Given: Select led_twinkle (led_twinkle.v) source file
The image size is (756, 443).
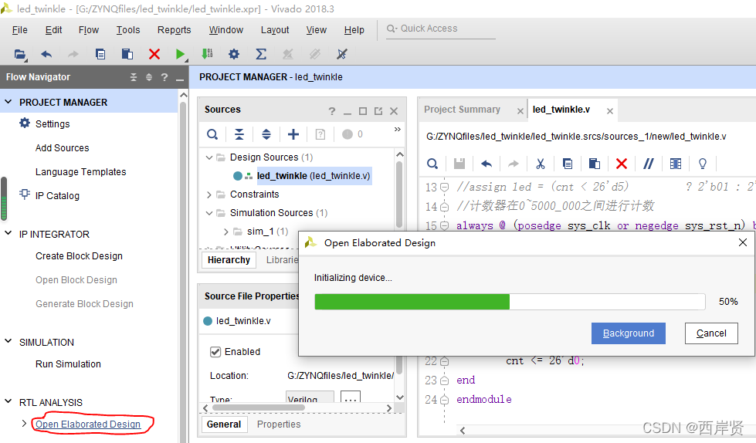Looking at the screenshot, I should (314, 176).
